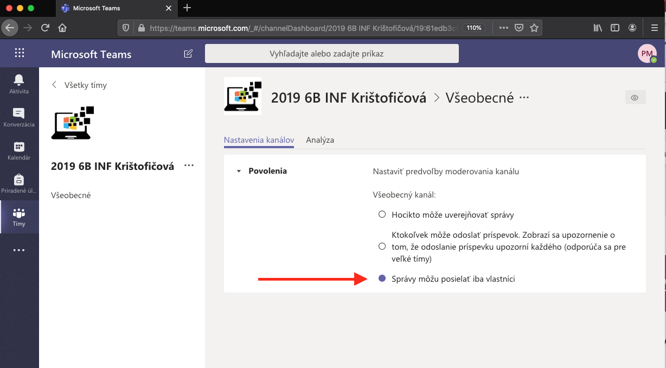This screenshot has height=368, width=666.
Task: Select 'Hocikto môže uverejňovať správy' radio option
Action: click(382, 214)
